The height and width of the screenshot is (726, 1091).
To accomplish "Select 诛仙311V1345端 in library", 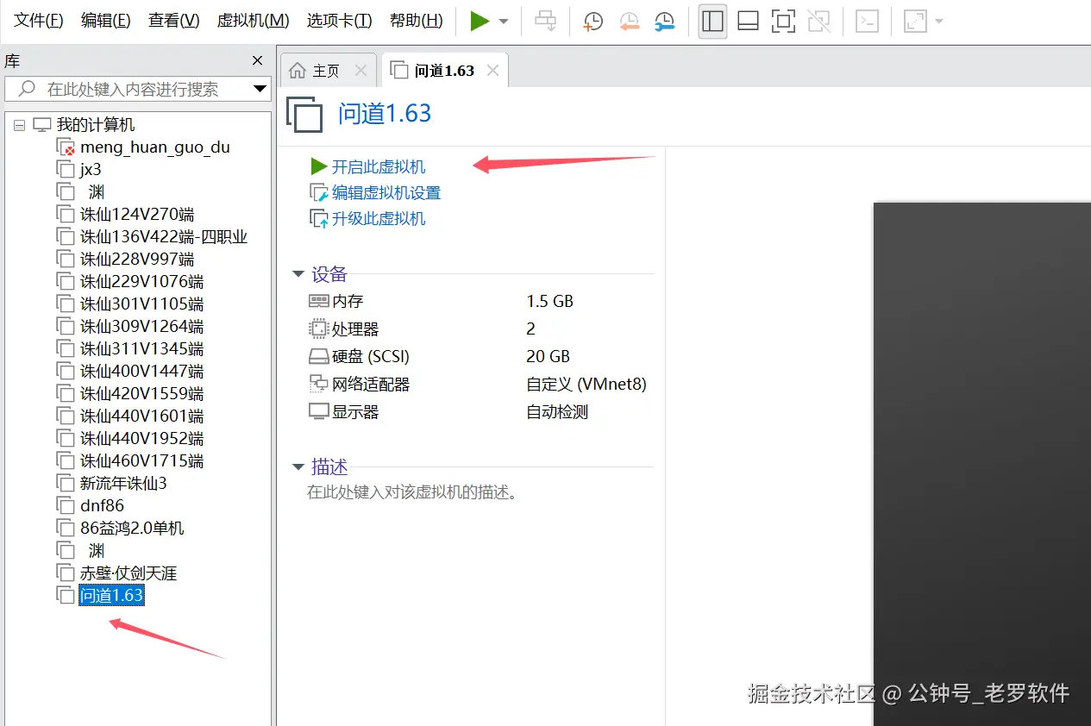I will [142, 349].
